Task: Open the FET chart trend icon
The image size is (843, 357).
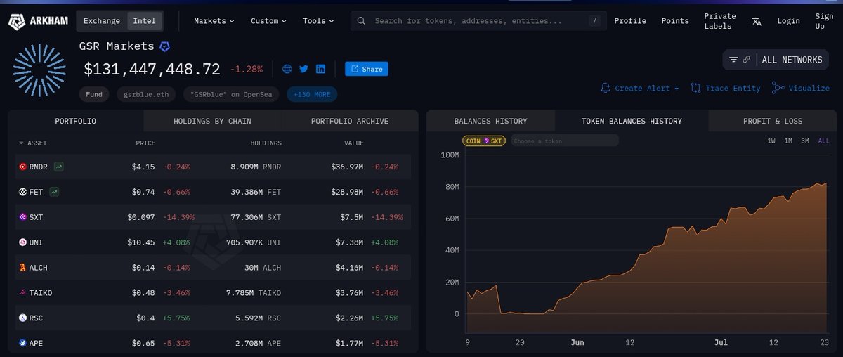Action: coord(54,192)
